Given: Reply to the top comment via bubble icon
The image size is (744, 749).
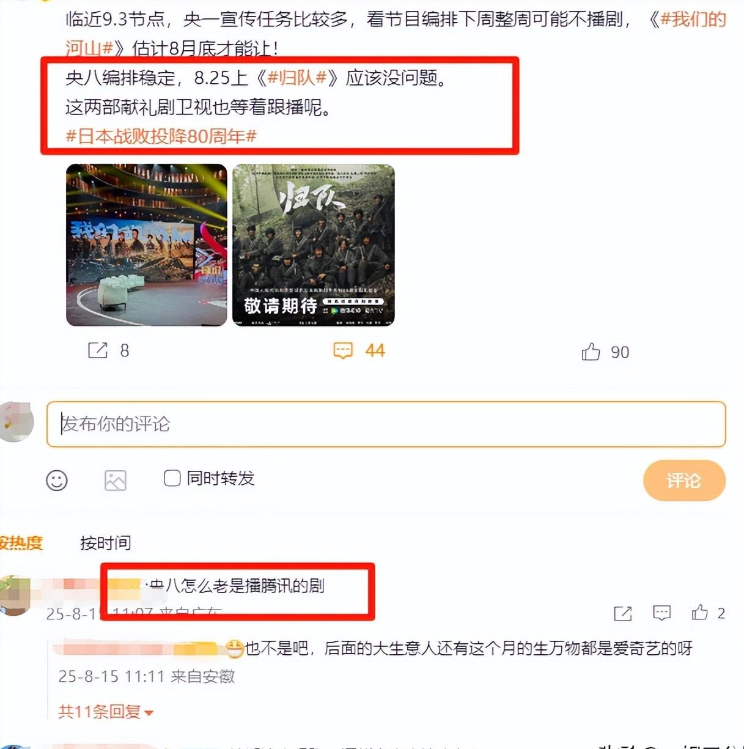Looking at the screenshot, I should click(x=662, y=613).
